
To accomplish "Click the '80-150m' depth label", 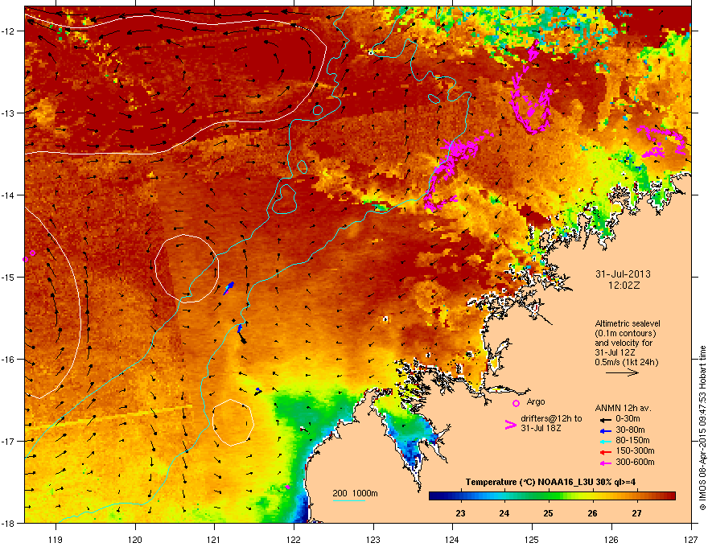I will tap(632, 440).
